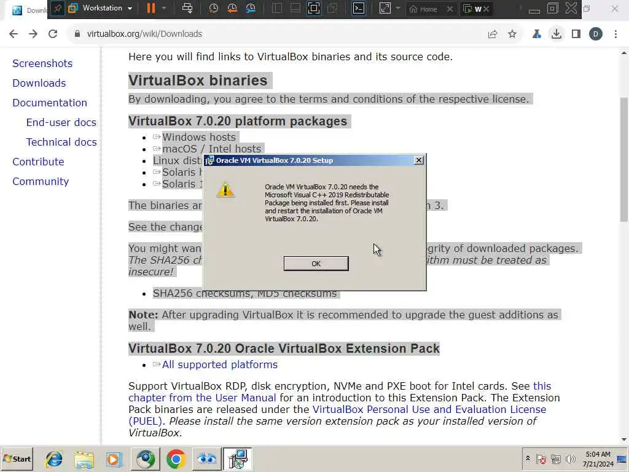Open the Chrome three-dot menu
Image resolution: width=629 pixels, height=472 pixels.
click(615, 34)
